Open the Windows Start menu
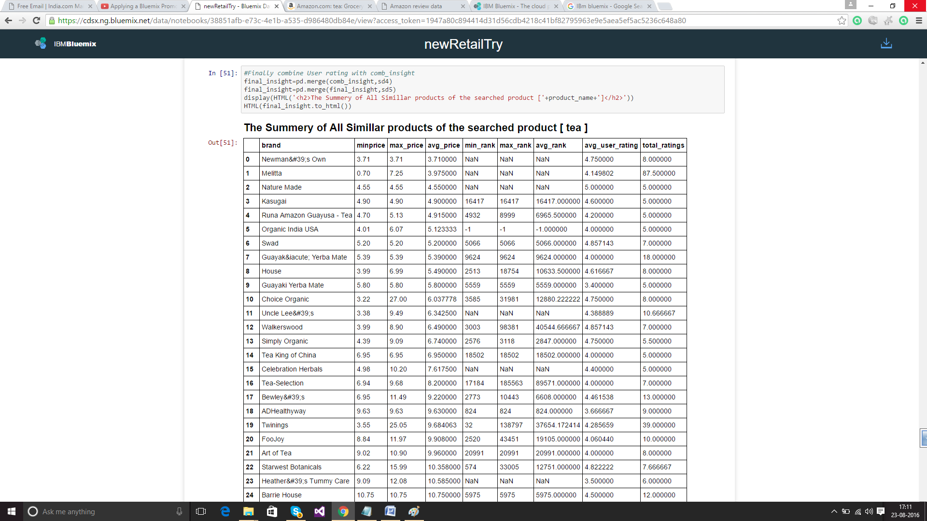This screenshot has height=521, width=927. (x=12, y=511)
